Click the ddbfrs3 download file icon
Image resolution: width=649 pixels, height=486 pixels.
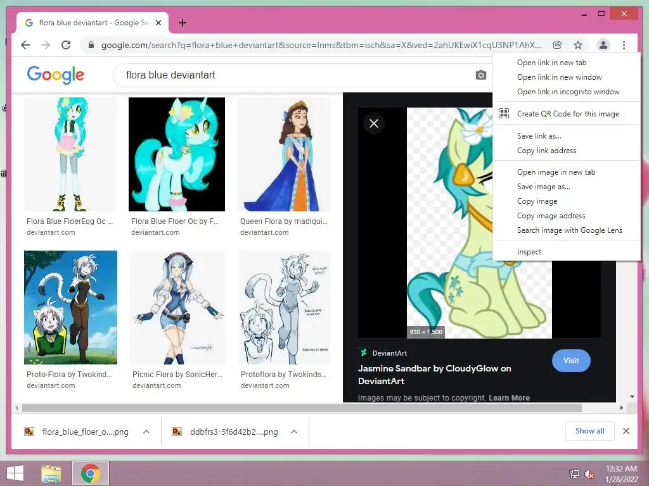click(177, 432)
